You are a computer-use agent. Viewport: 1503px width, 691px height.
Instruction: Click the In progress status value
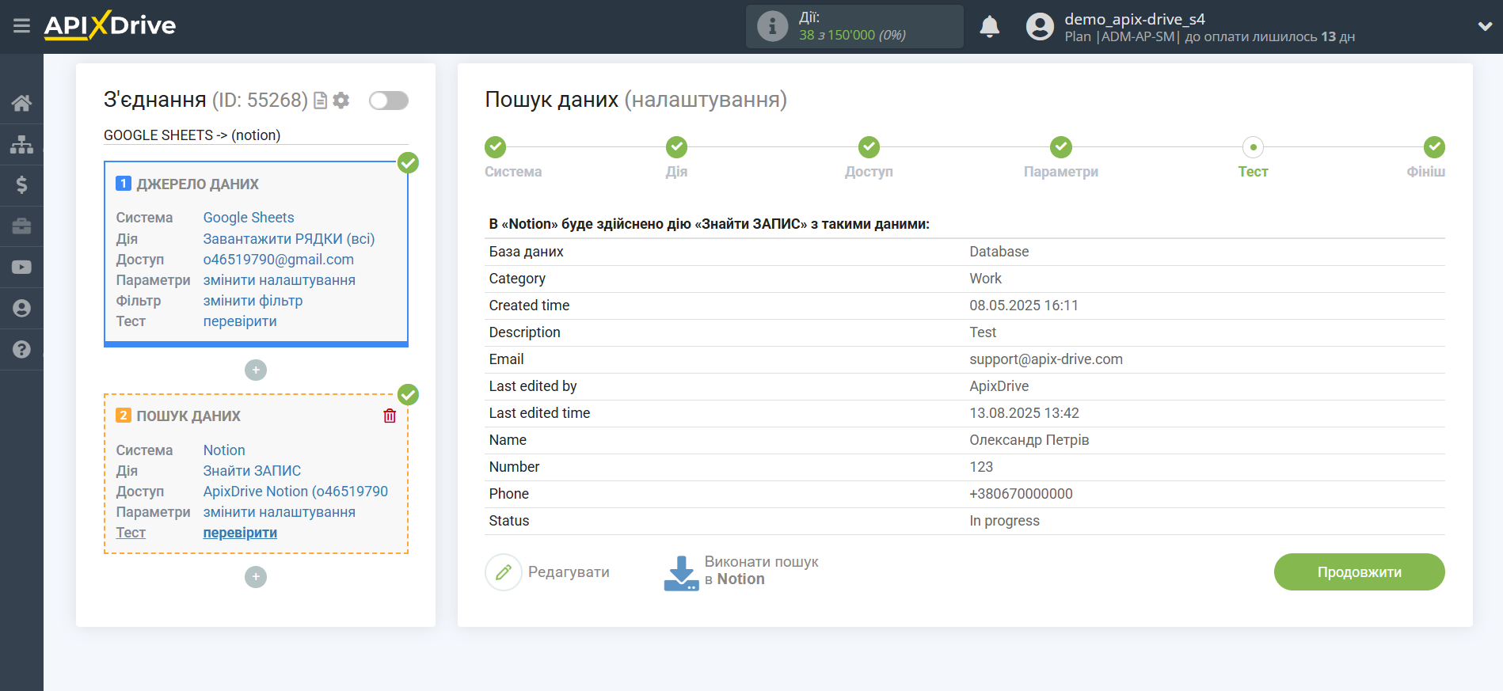pos(1004,521)
